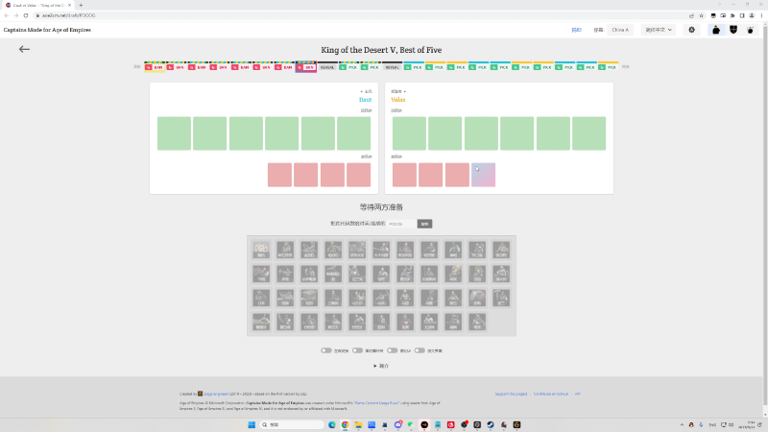Viewport: 768px width, 432px height.
Task: Open the Windows Start menu
Action: [252, 424]
